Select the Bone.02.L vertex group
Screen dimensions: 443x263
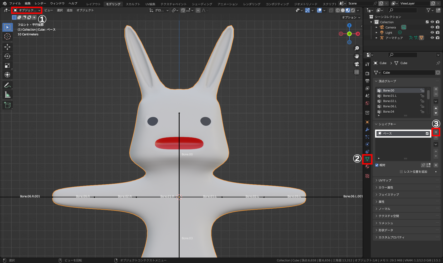point(390,101)
